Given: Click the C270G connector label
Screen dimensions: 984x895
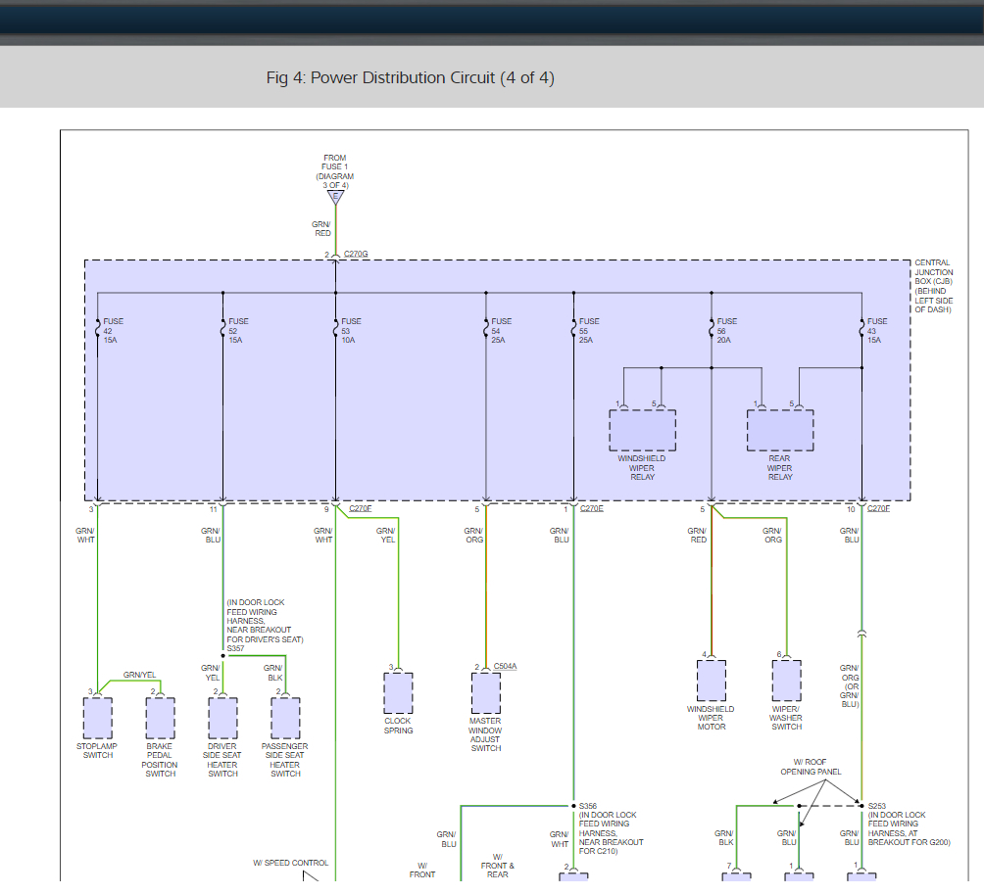Looking at the screenshot, I should pos(356,255).
